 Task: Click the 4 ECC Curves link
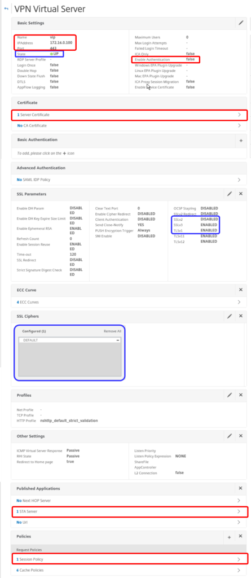[x=28, y=302]
